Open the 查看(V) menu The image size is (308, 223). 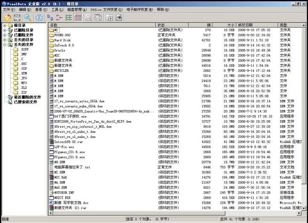point(41,9)
